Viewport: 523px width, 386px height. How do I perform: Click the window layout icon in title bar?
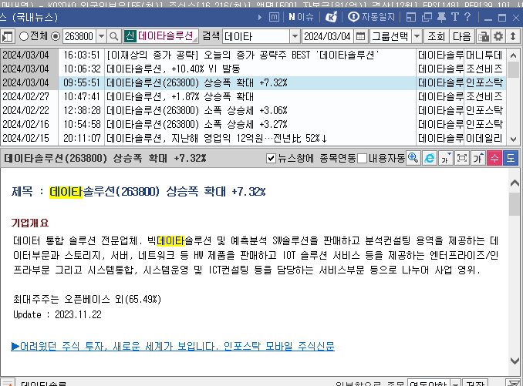[x=411, y=17]
